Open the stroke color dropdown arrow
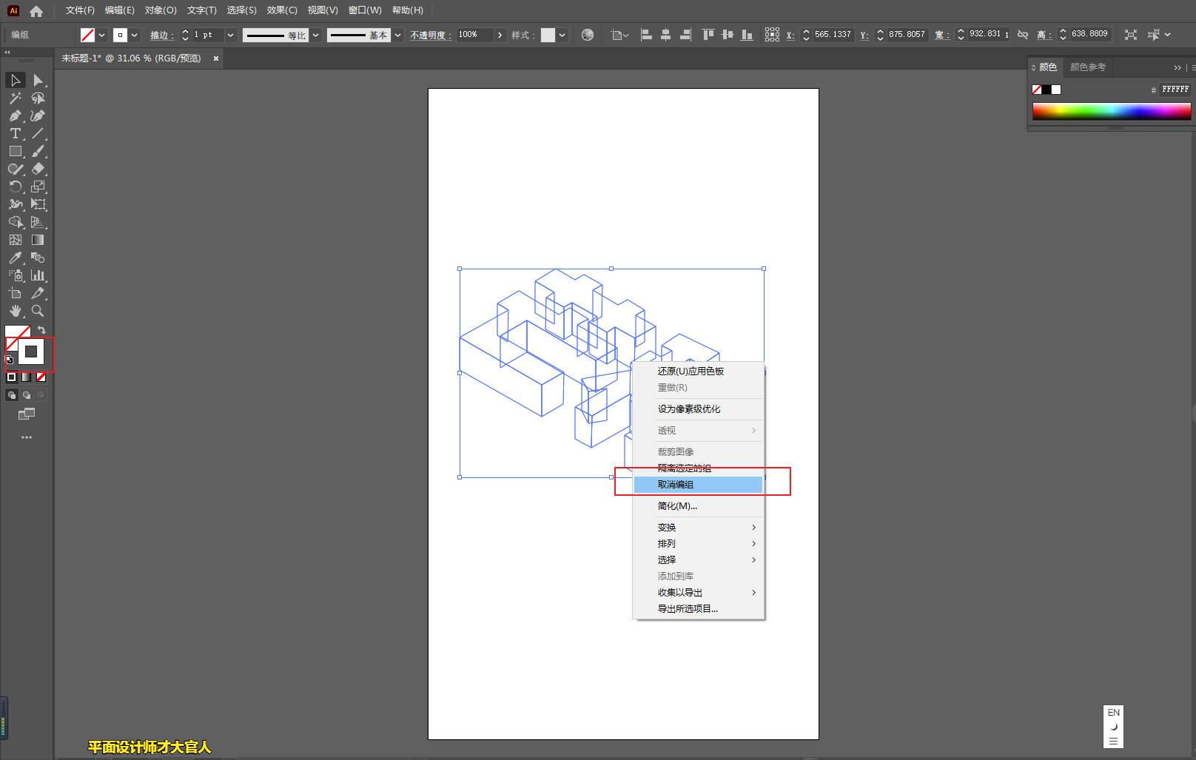This screenshot has height=760, width=1196. [x=135, y=35]
